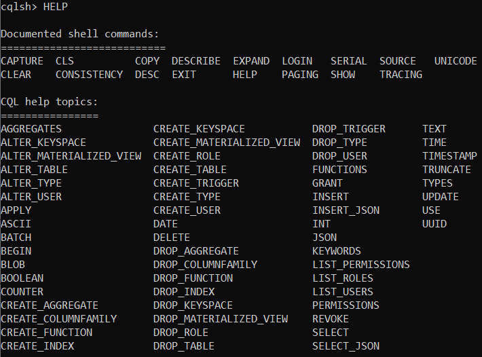Click the INSERT_JSON help topic
Image resolution: width=482 pixels, height=357 pixels.
pos(346,210)
